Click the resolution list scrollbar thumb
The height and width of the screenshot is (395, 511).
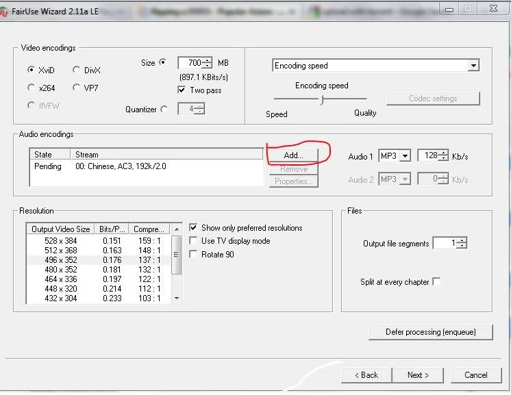(176, 255)
